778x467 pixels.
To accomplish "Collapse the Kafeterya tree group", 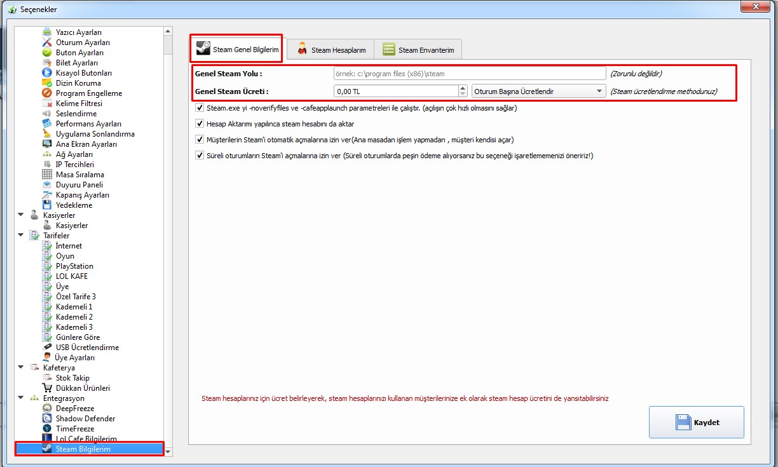I will point(21,368).
